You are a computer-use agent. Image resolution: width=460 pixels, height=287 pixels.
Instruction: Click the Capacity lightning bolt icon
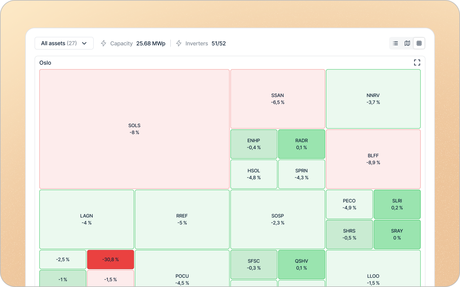point(103,43)
